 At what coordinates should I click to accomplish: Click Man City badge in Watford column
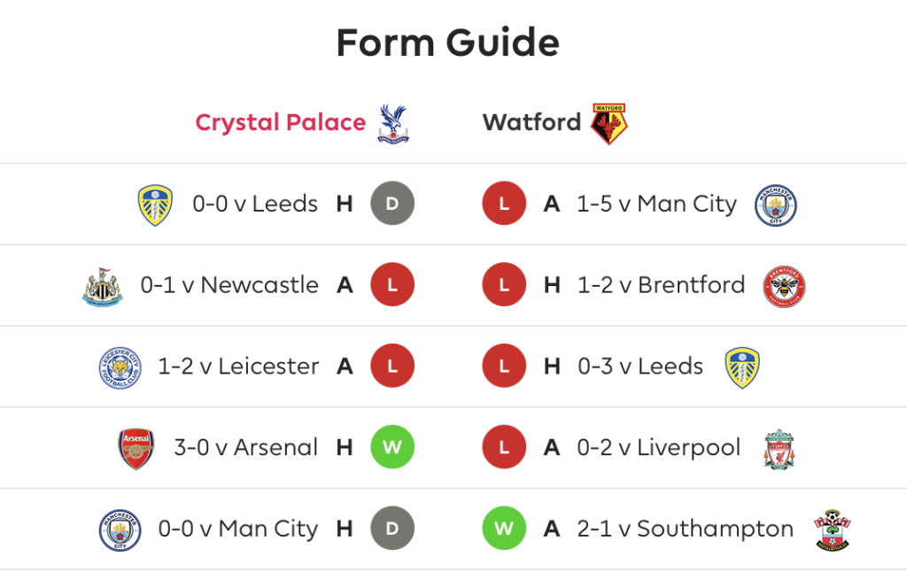775,205
